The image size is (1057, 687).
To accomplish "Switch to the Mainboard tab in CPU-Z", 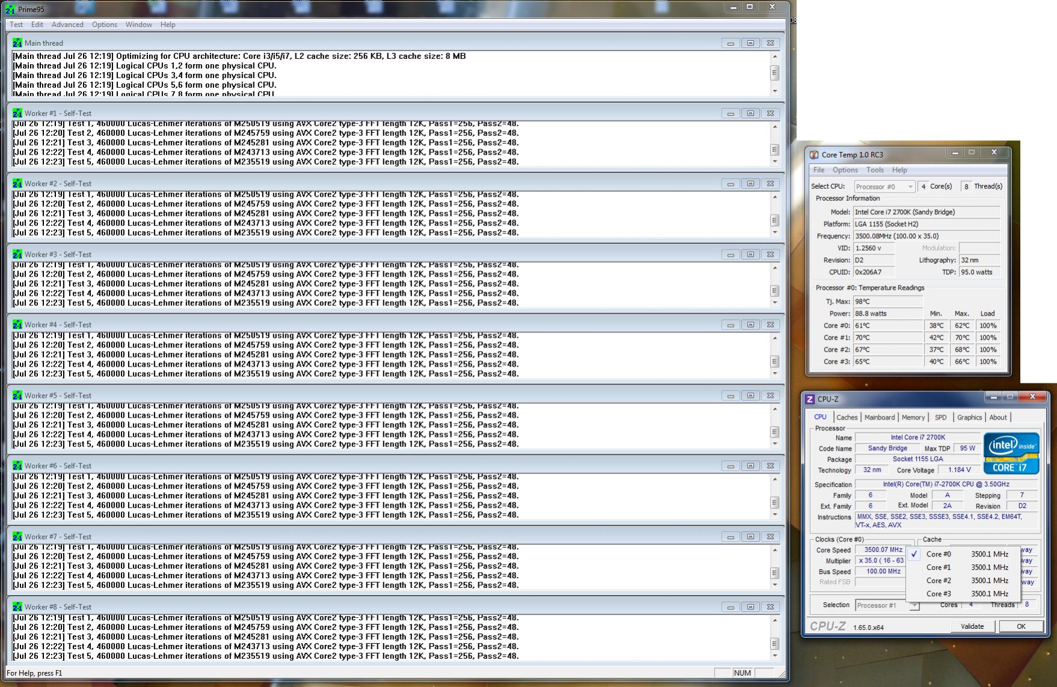I will click(880, 418).
